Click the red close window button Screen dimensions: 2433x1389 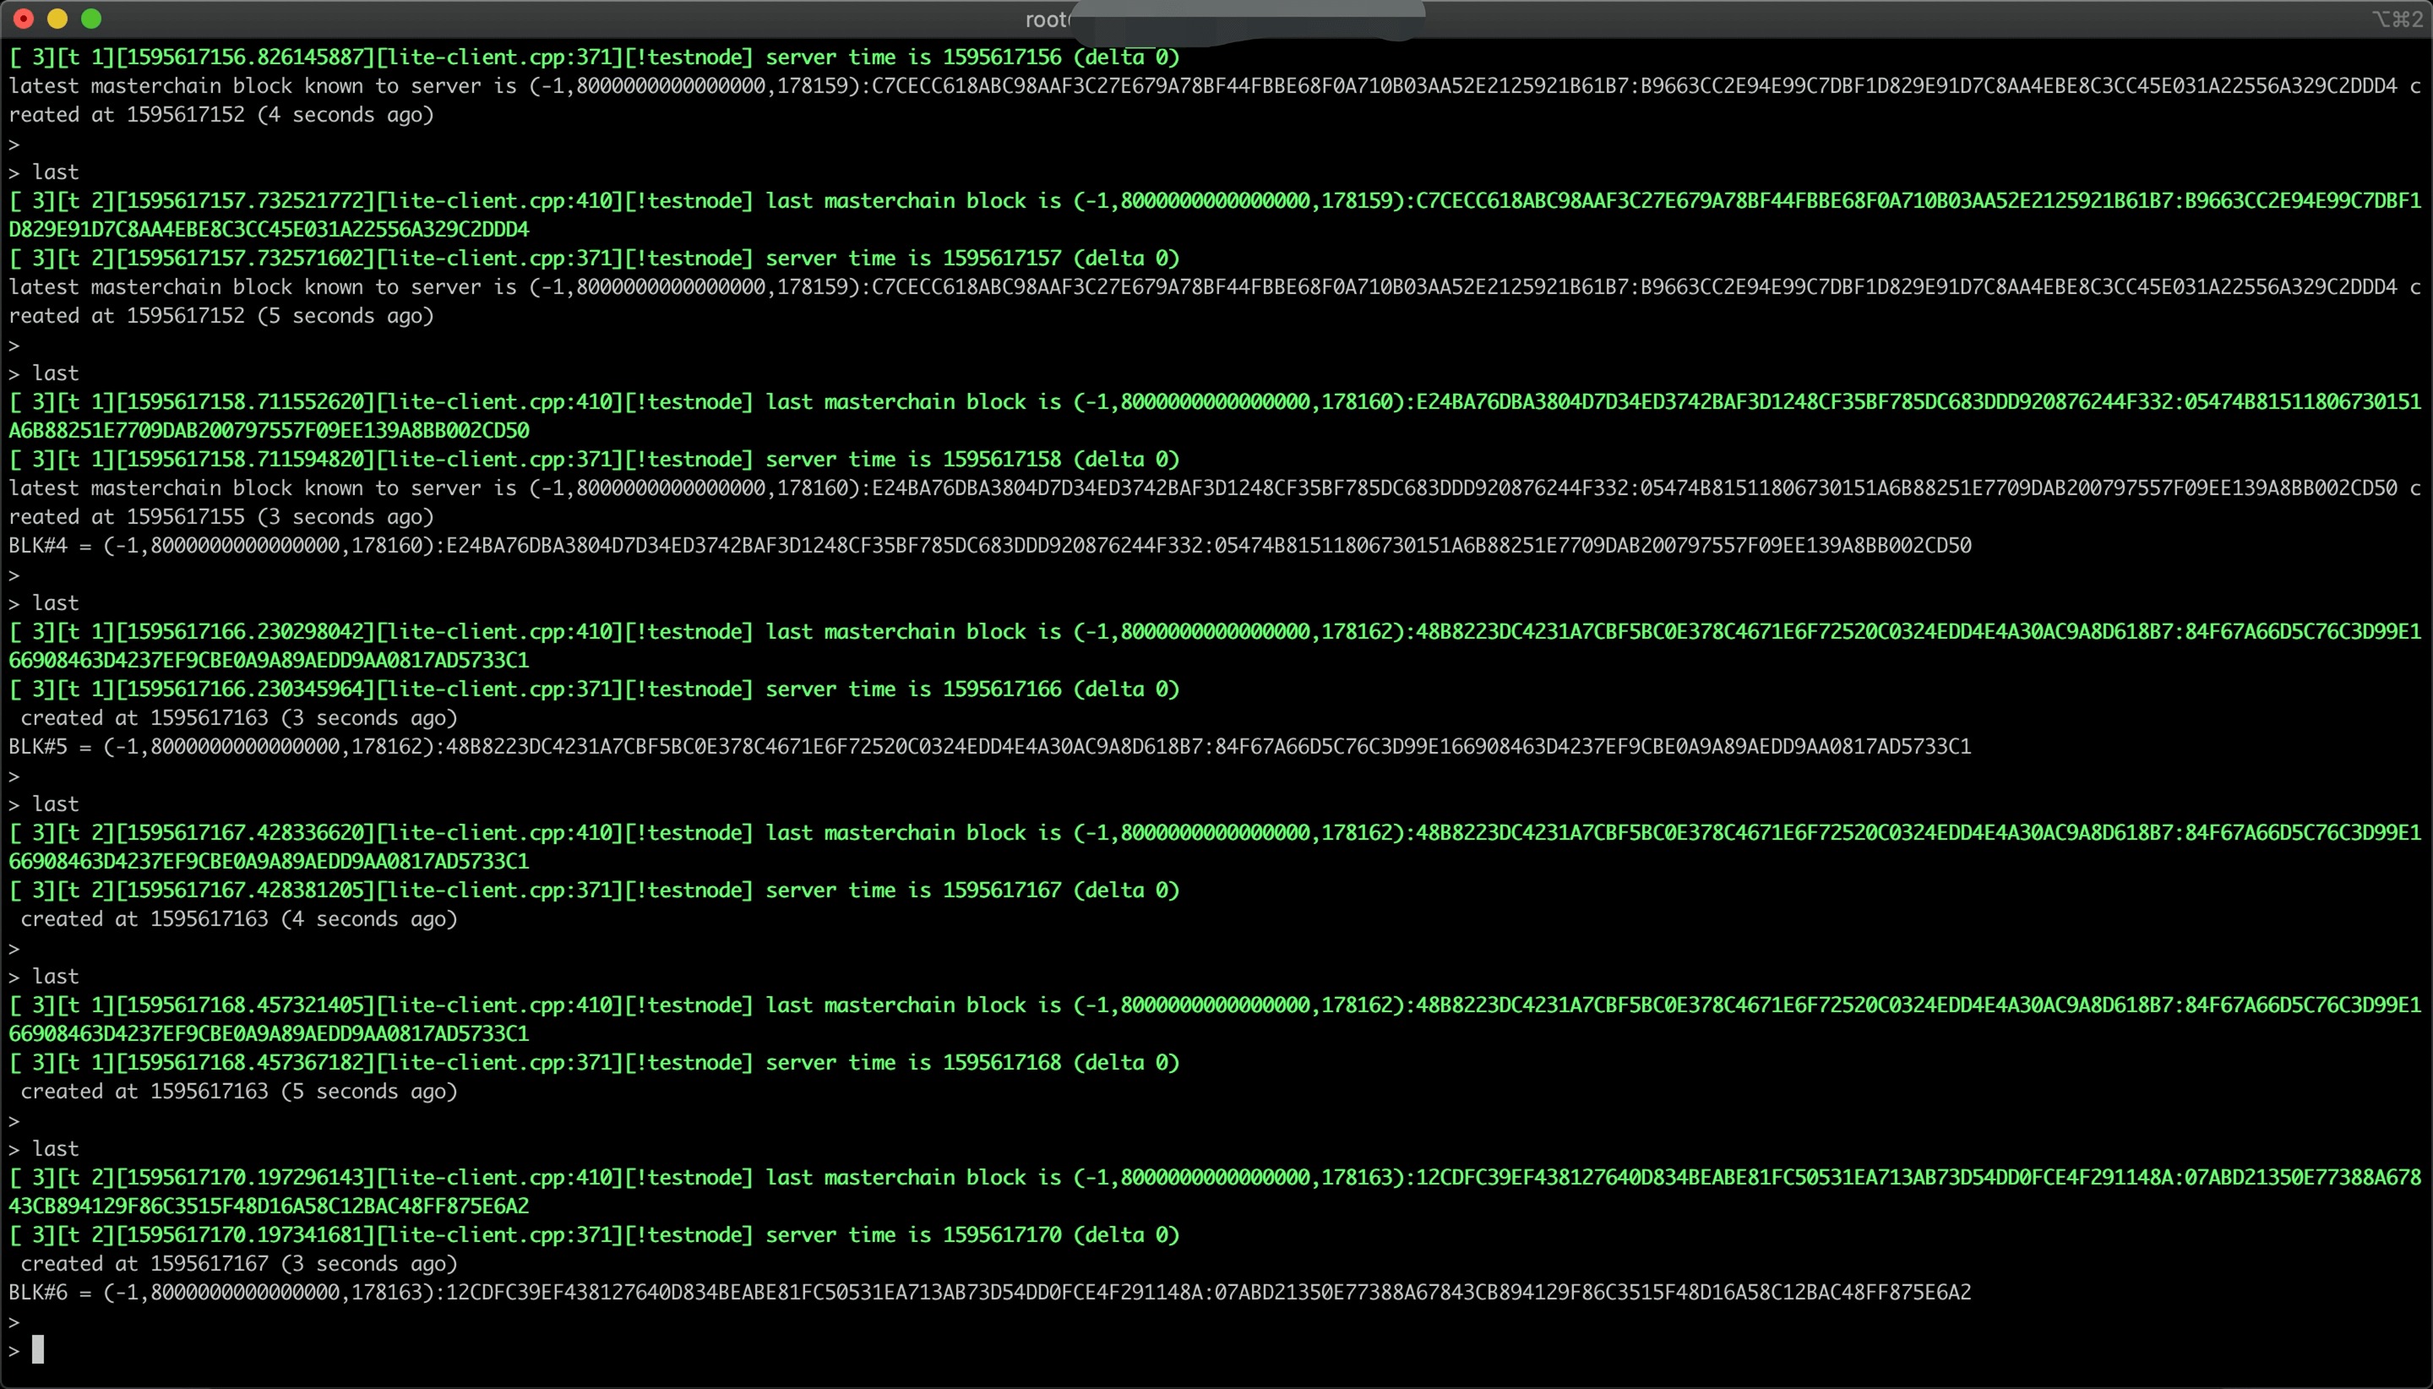pos(24,18)
